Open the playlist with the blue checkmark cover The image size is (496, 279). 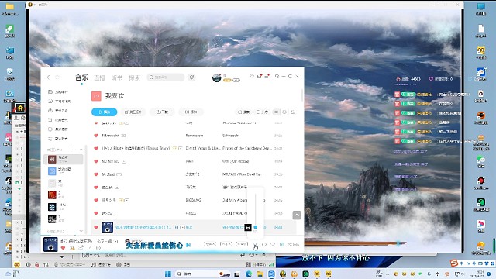[52, 171]
